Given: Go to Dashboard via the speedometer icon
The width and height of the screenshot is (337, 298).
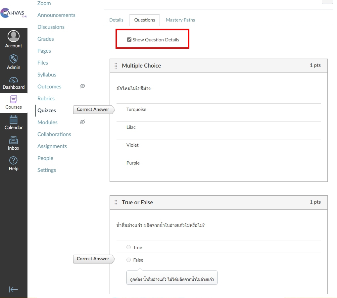Looking at the screenshot, I should 14,80.
